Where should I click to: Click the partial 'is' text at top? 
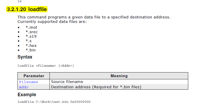pyautogui.click(x=20, y=1)
